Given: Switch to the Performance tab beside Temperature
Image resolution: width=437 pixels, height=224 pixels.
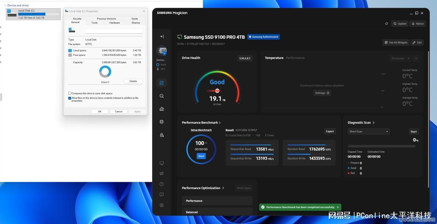Looking at the screenshot, I should pos(295,58).
